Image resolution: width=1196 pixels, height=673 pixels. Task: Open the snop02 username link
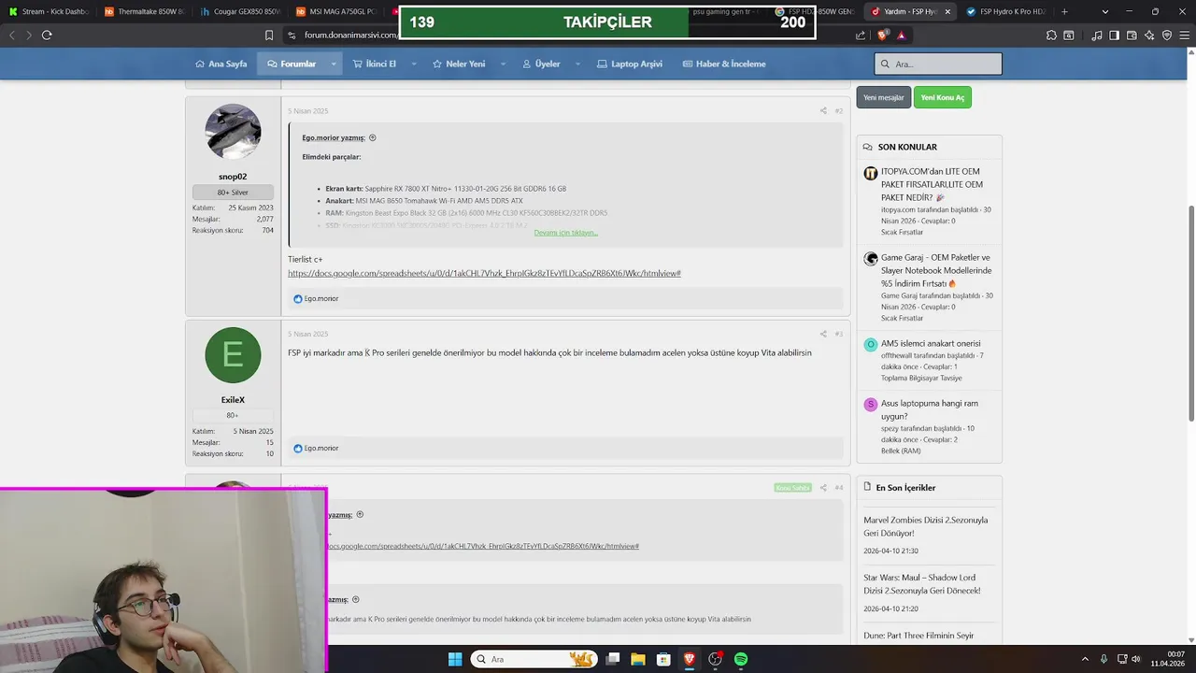coord(233,177)
